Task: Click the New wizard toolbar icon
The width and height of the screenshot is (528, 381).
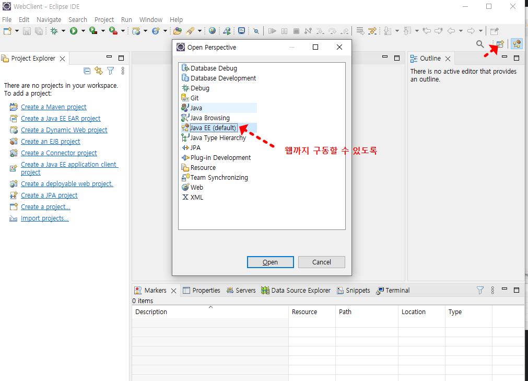Action: click(x=7, y=31)
